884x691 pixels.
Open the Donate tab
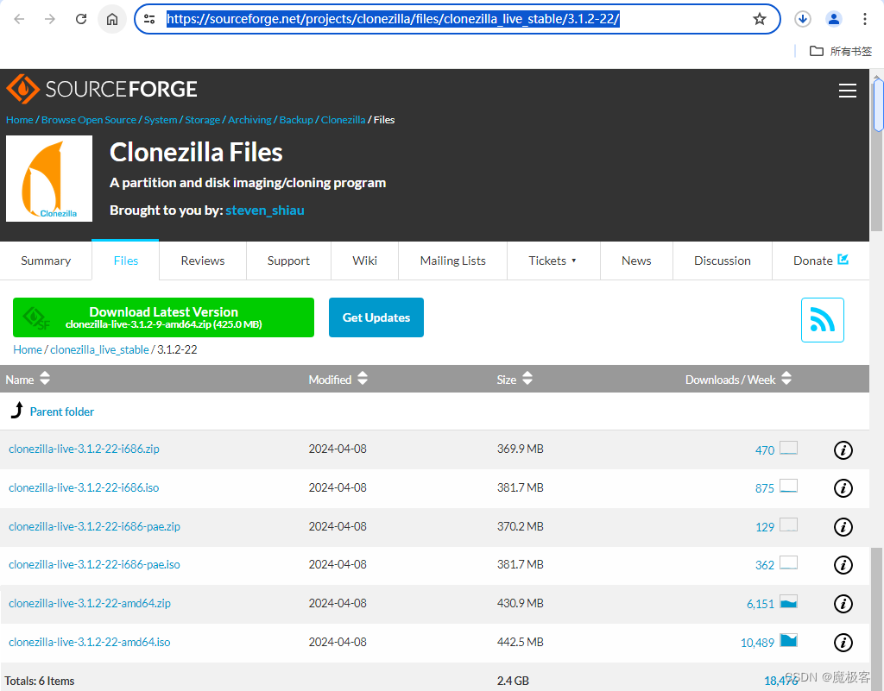point(820,261)
